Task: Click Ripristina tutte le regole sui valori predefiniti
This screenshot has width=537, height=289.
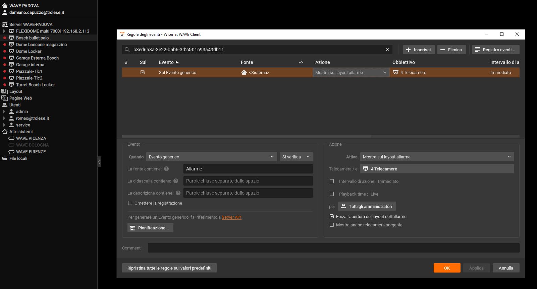Action: point(169,268)
